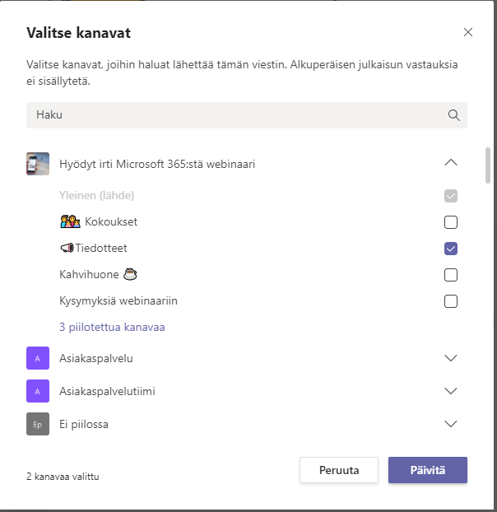Expand the Ei piilossa team
Screen dimensions: 497x512
pyautogui.click(x=450, y=424)
